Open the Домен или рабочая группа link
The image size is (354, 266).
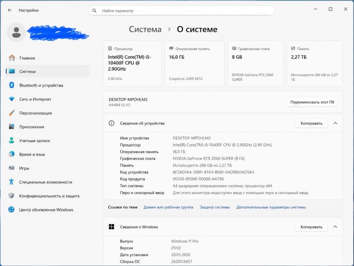[x=168, y=207]
